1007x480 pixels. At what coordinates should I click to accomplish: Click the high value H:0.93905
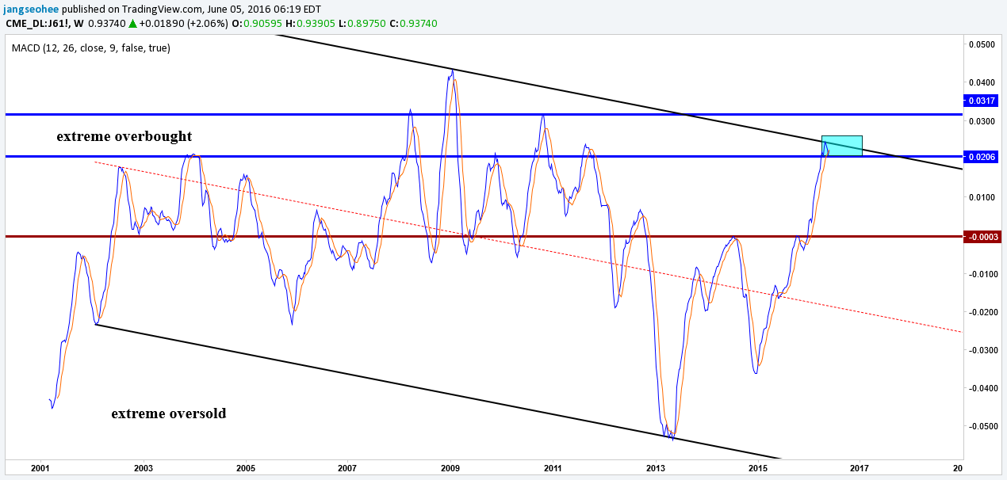tap(311, 24)
